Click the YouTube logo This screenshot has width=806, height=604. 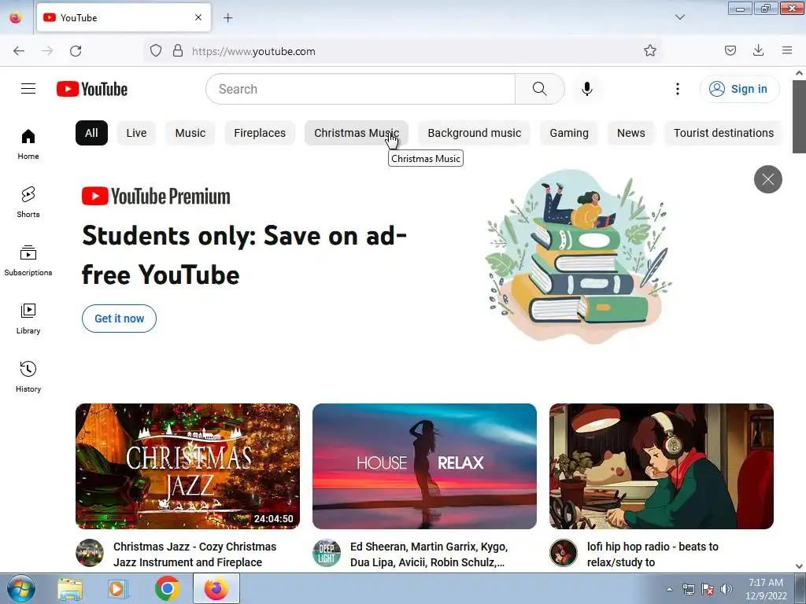coord(92,89)
